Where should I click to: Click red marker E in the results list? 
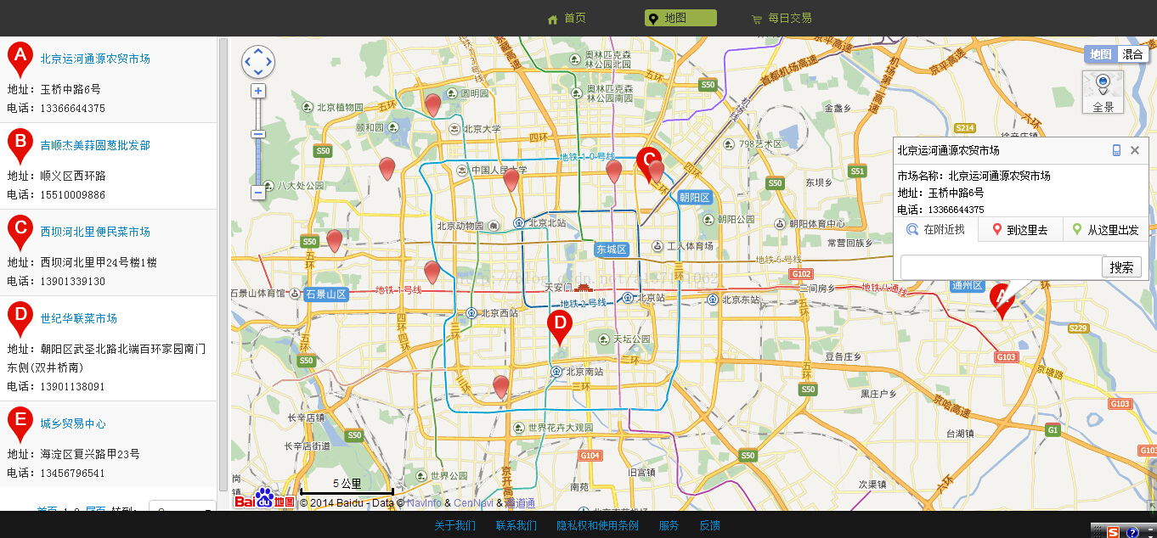(20, 424)
